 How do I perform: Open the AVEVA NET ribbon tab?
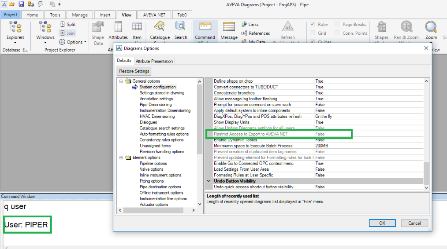[x=154, y=15]
